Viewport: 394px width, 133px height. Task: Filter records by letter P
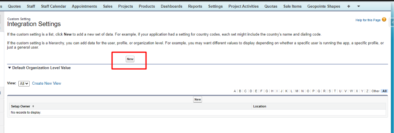pos(313,91)
